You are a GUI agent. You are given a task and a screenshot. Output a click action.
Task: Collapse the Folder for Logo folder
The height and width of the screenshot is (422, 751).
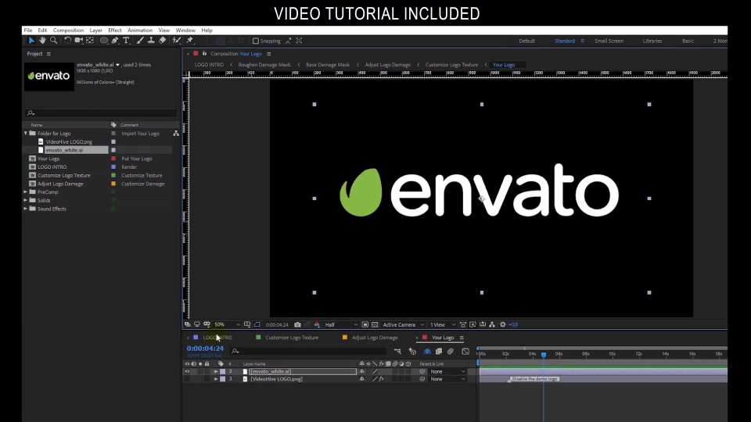pyautogui.click(x=26, y=134)
